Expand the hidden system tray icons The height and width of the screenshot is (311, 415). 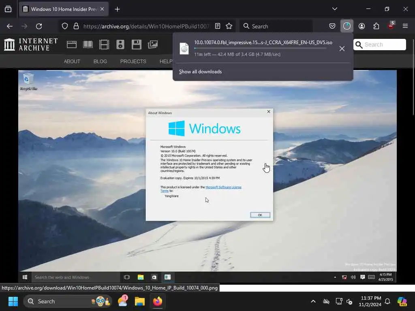point(313,301)
